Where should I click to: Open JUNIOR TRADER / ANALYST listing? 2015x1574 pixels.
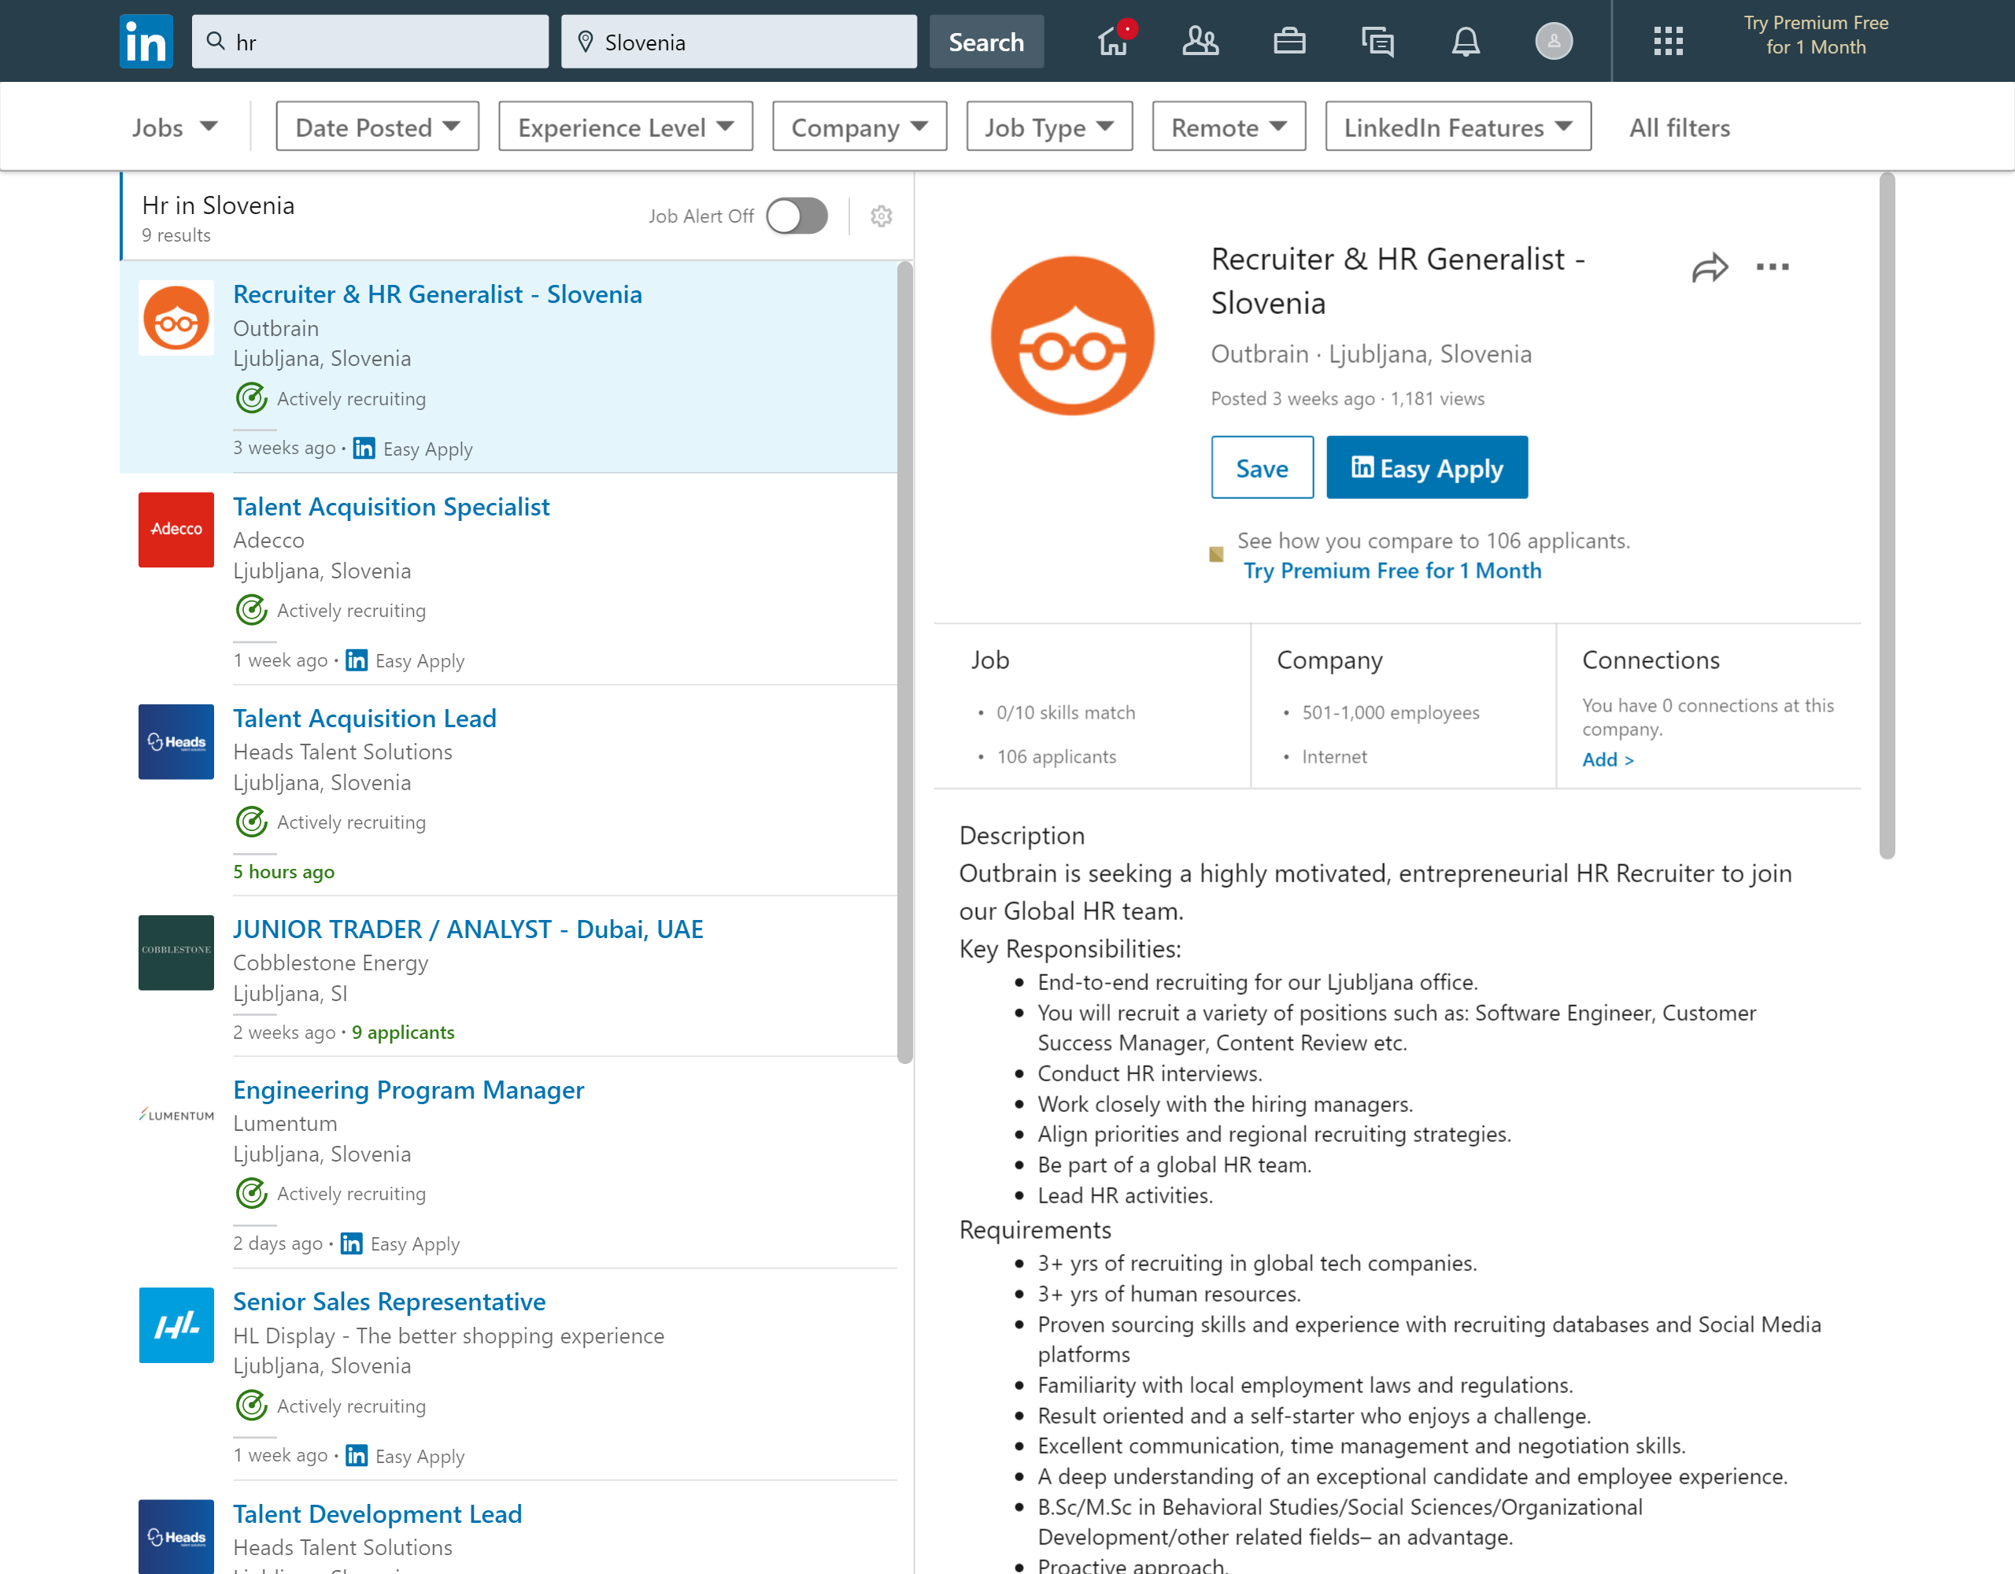pyautogui.click(x=468, y=929)
